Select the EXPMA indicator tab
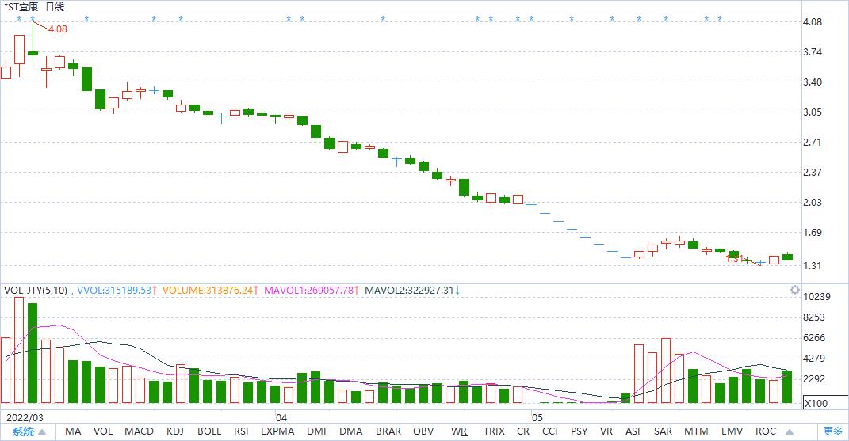 click(x=277, y=431)
